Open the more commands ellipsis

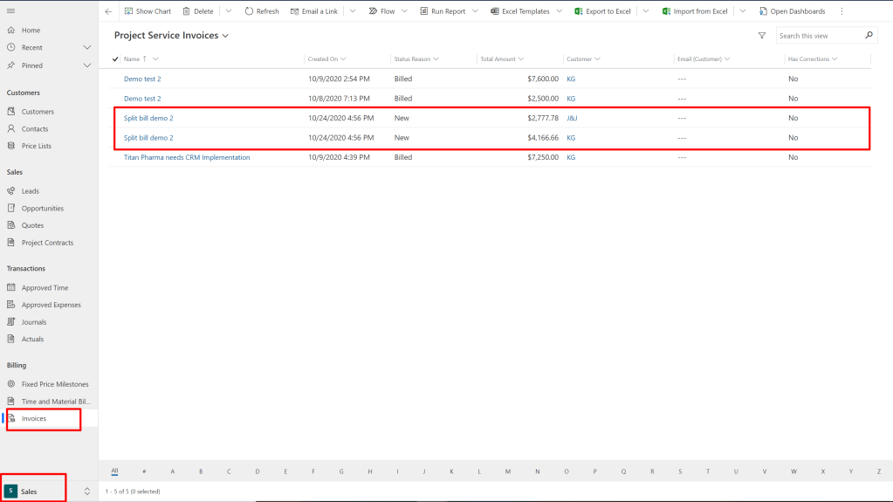tap(841, 11)
